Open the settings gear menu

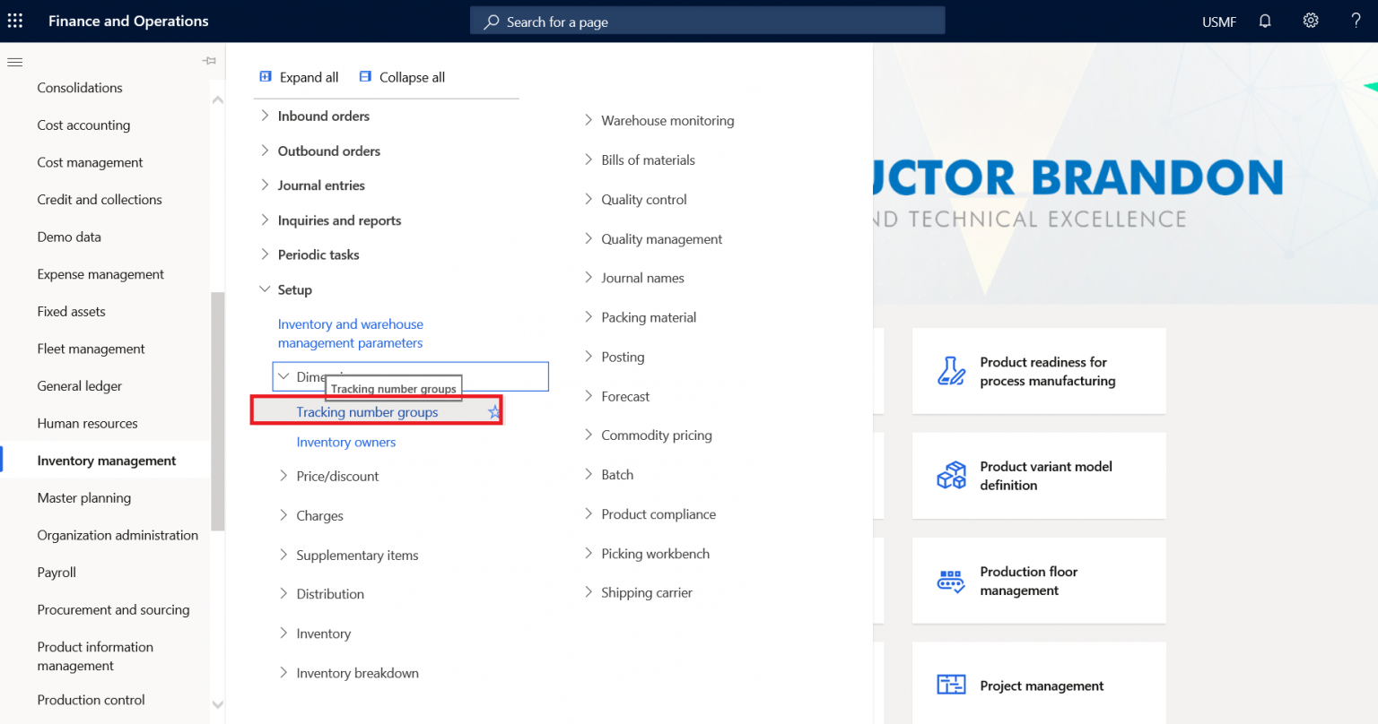coord(1311,20)
